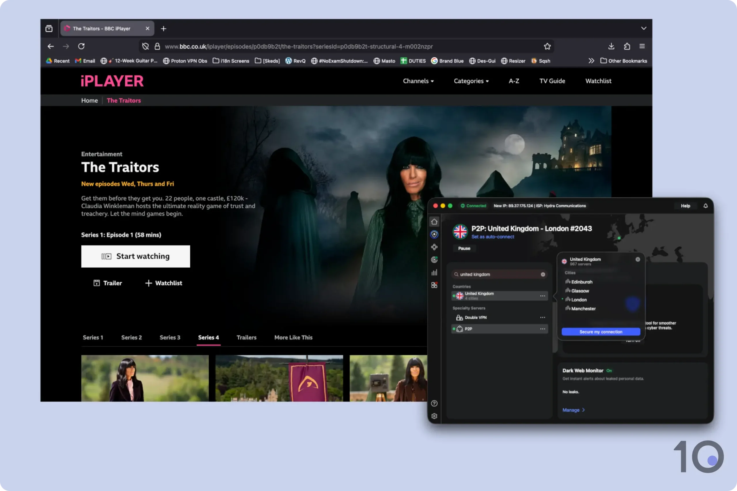This screenshot has height=491, width=737.
Task: Open options for the Double VPN server
Action: click(x=542, y=317)
